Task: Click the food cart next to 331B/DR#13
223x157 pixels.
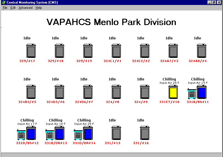Action: tap(50, 135)
